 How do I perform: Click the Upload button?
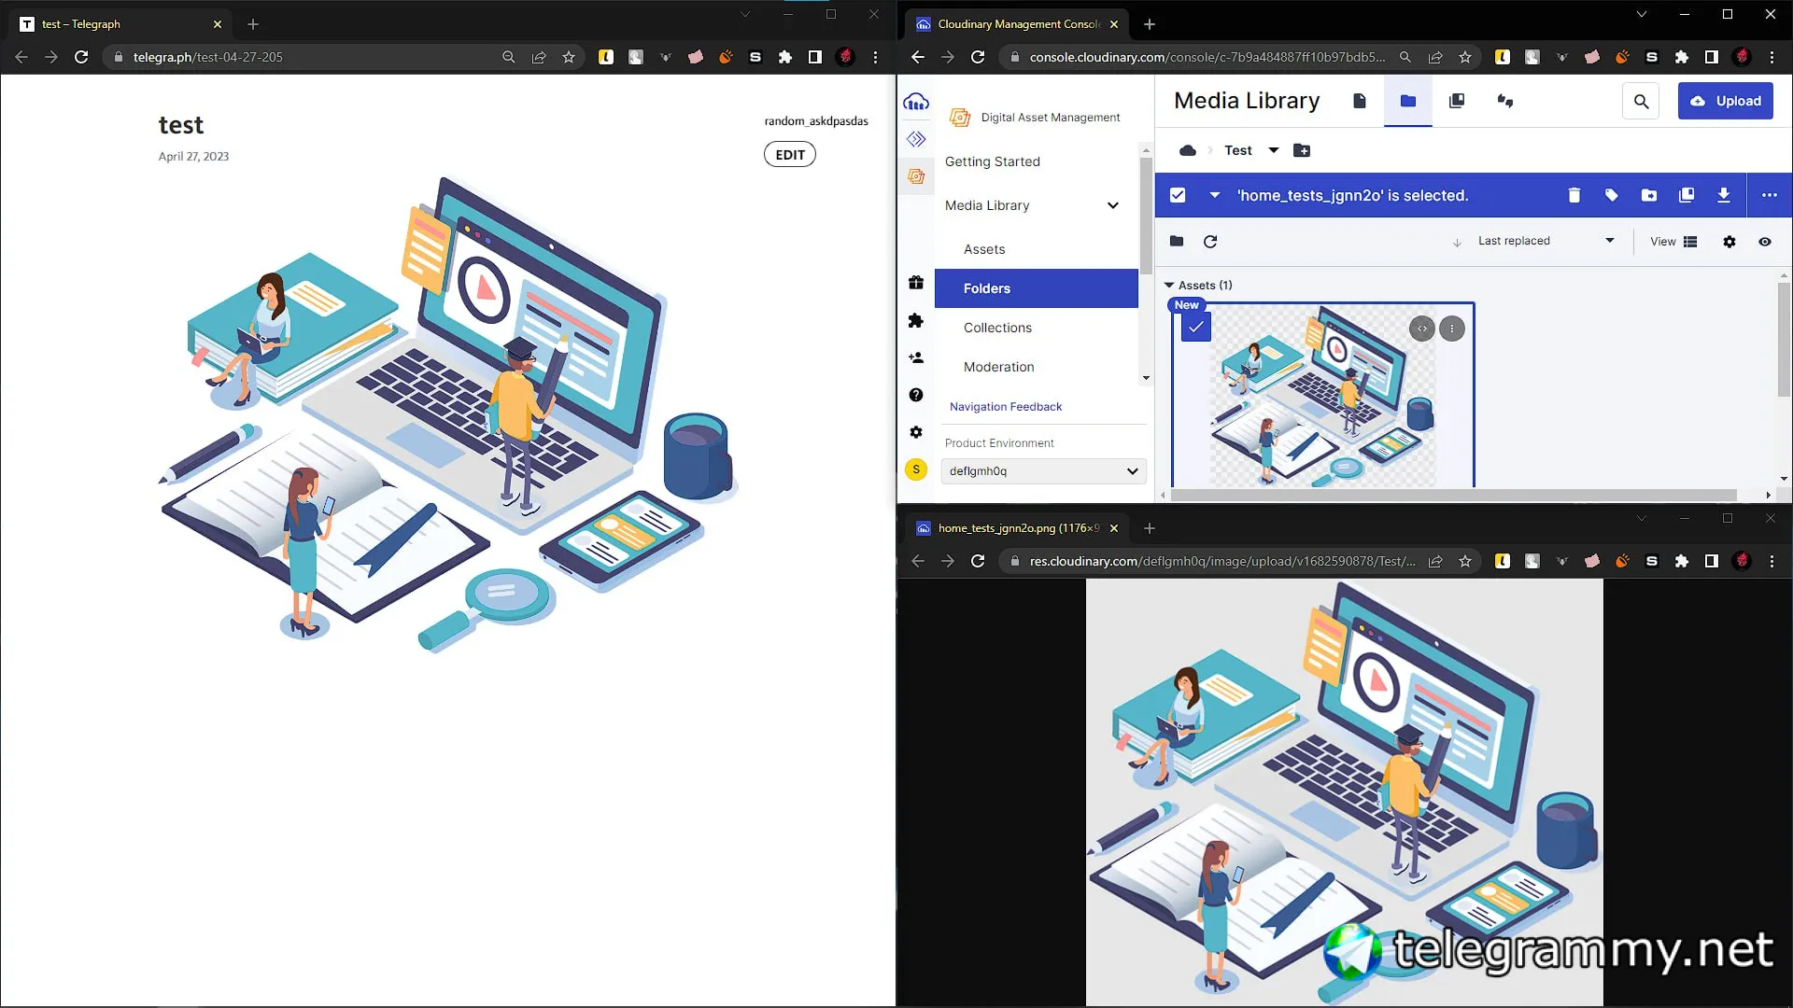pos(1725,101)
